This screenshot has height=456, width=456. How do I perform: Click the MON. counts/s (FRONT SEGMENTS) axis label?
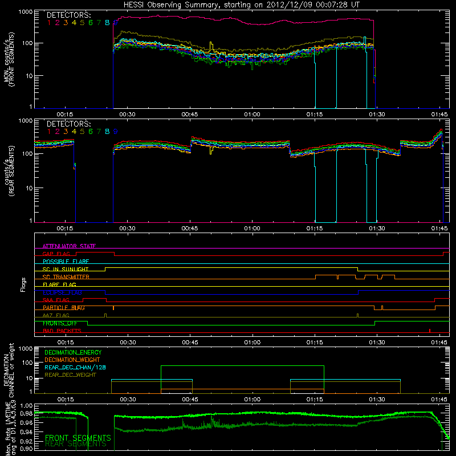(x=9, y=60)
